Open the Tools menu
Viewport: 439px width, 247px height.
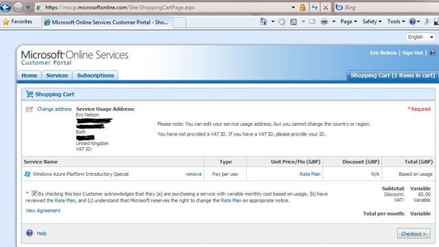point(396,21)
